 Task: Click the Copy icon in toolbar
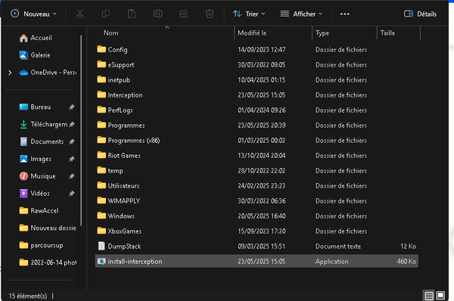[x=106, y=14]
